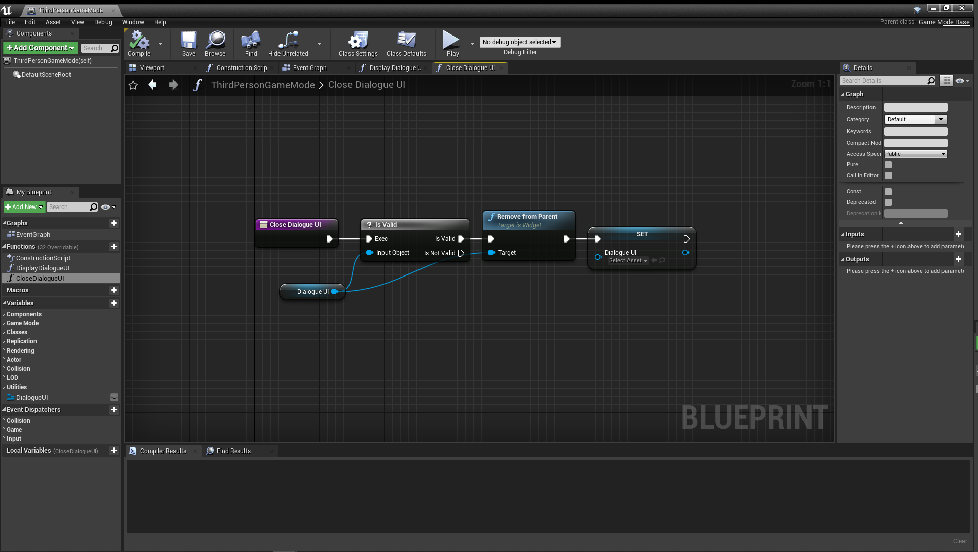The width and height of the screenshot is (978, 552).
Task: Open the Find tool in the toolbar
Action: pyautogui.click(x=251, y=42)
